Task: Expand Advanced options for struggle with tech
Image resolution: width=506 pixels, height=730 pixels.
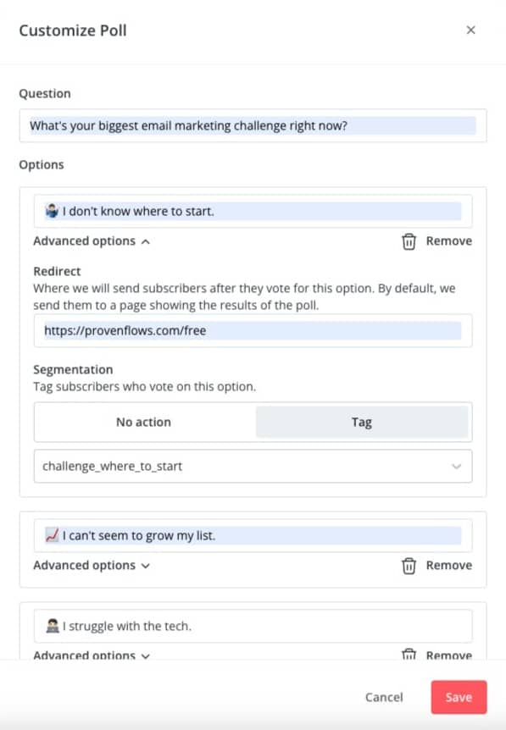Action: point(92,655)
